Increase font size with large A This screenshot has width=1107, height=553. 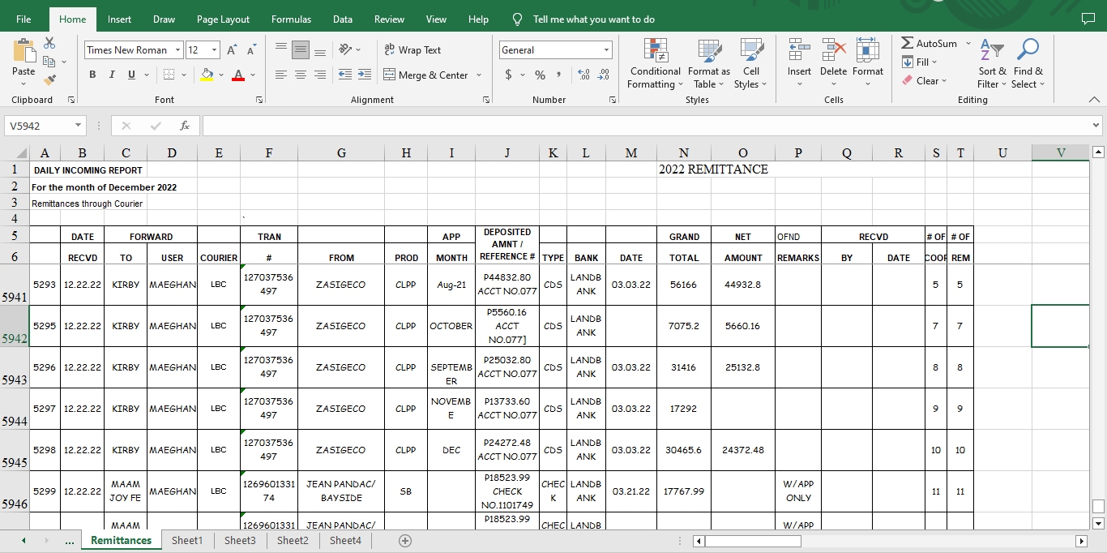(232, 50)
